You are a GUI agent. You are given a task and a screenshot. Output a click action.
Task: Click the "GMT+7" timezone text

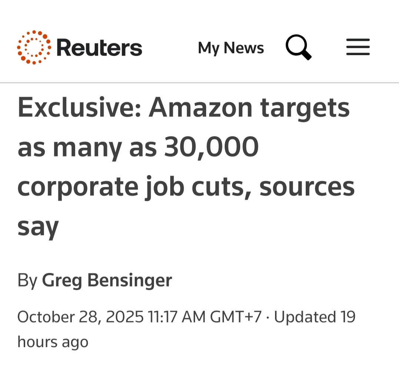coord(236,317)
